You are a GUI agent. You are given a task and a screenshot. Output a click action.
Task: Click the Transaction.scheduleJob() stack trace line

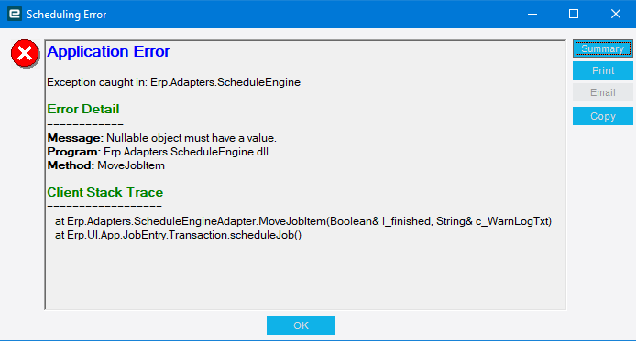[x=179, y=235]
